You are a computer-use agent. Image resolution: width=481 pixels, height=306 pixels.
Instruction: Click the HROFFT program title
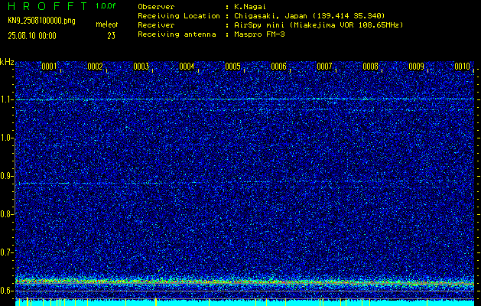[47, 6]
